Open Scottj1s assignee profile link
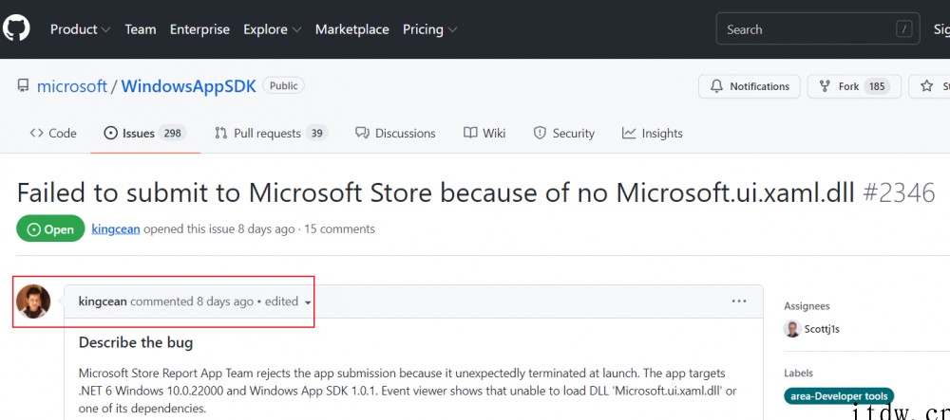Viewport: 950px width, 420px height. tap(822, 329)
